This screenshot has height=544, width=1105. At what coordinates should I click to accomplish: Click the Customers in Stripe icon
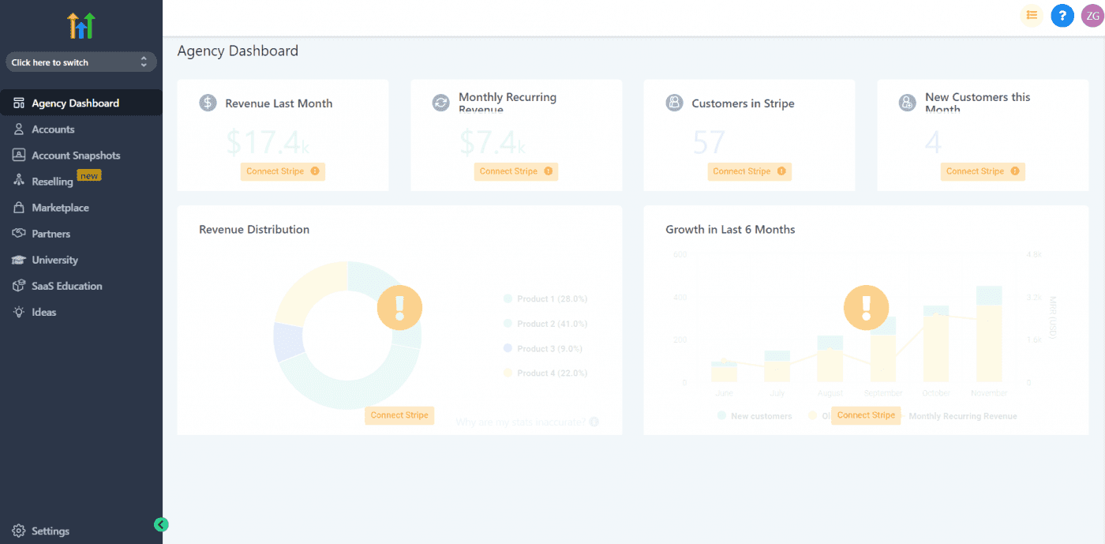click(674, 103)
